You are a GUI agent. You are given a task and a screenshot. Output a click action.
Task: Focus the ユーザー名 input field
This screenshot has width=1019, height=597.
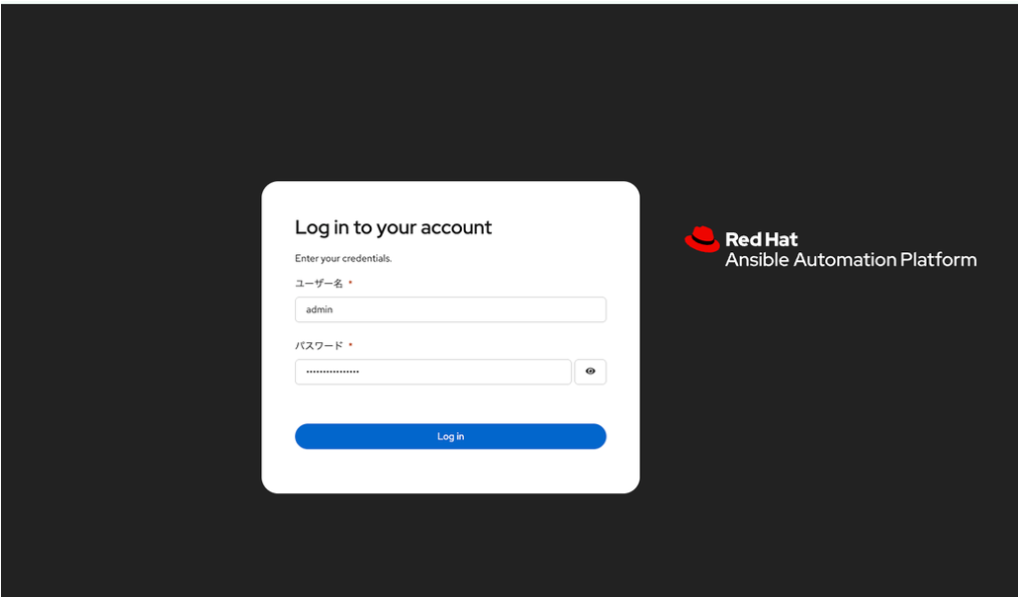coord(450,310)
